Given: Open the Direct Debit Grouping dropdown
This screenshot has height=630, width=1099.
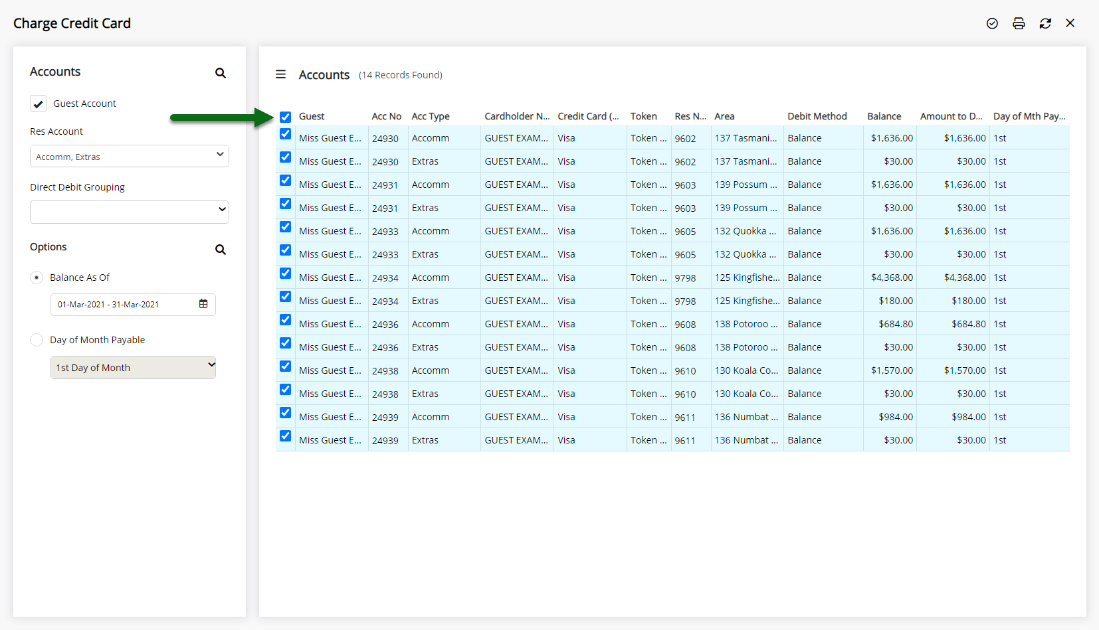Looking at the screenshot, I should 130,212.
